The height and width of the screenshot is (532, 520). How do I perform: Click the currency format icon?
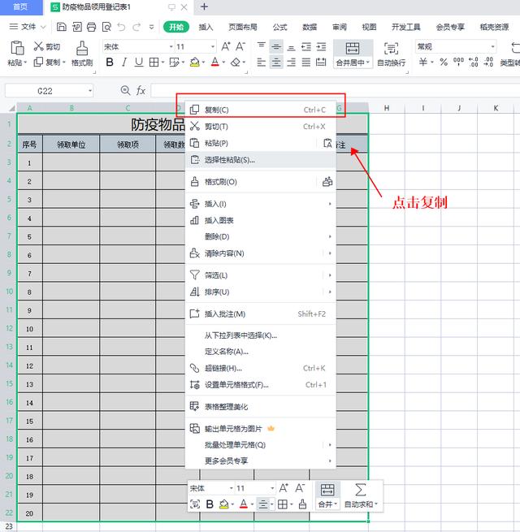423,62
